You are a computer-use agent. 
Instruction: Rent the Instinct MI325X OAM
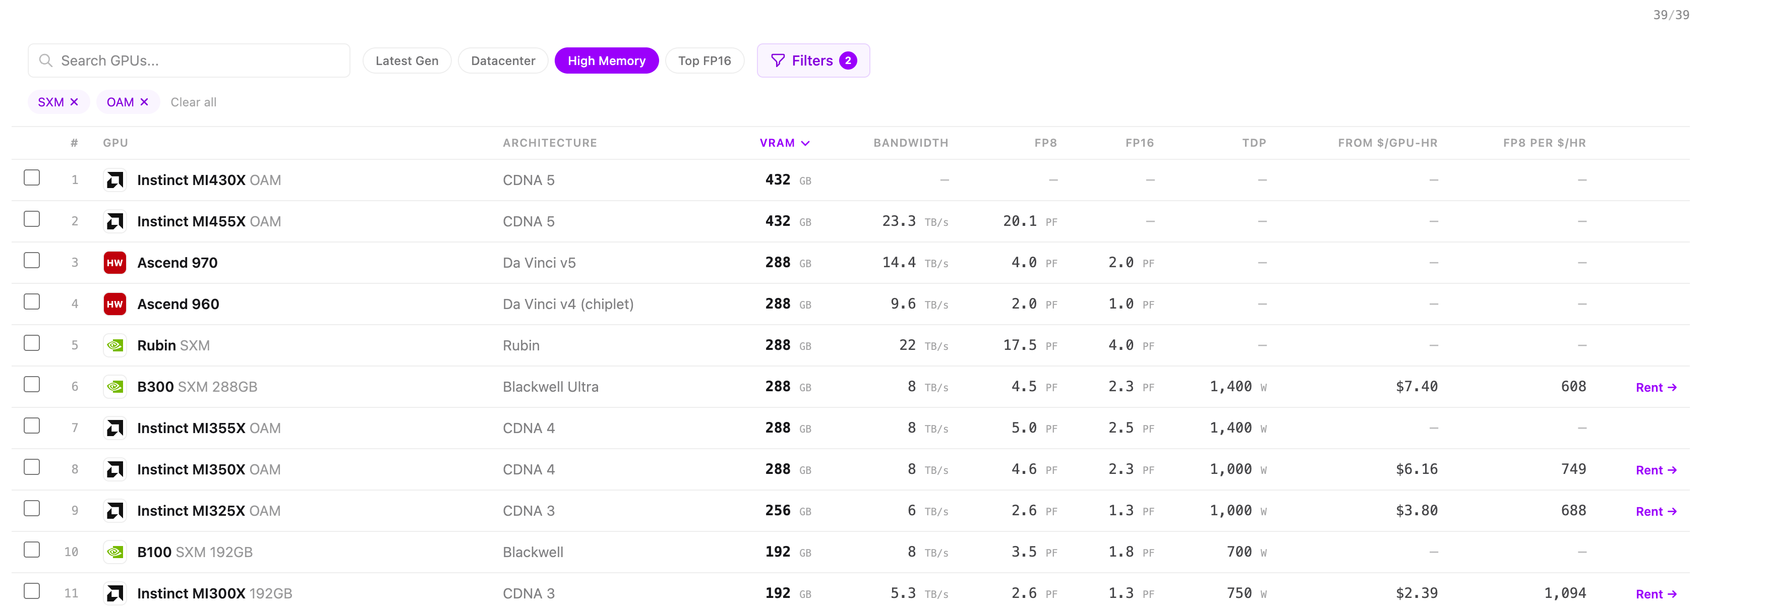pos(1656,511)
